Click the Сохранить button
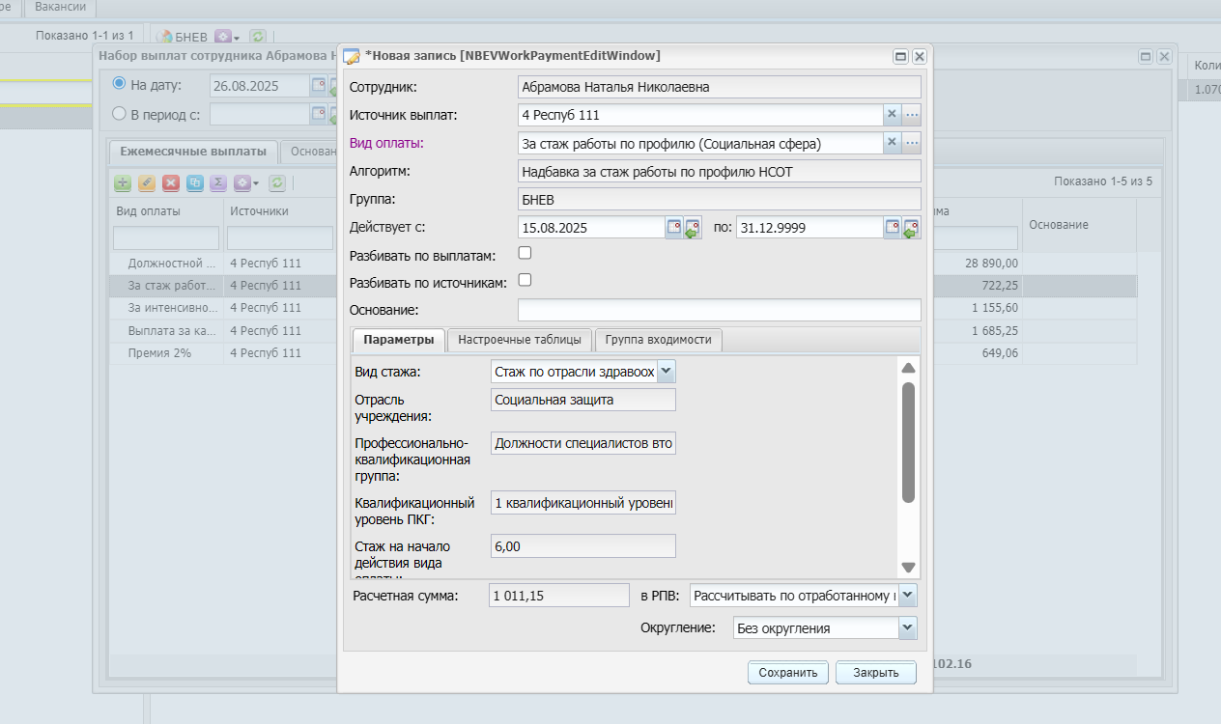The height and width of the screenshot is (724, 1221). coord(788,673)
